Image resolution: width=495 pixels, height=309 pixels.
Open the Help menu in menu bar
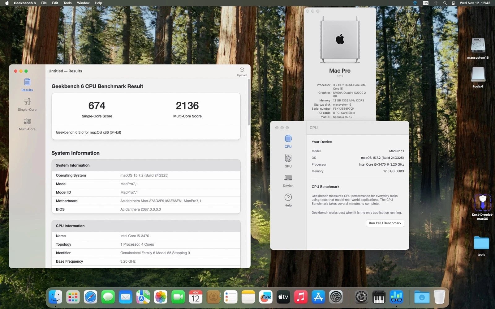(x=98, y=3)
